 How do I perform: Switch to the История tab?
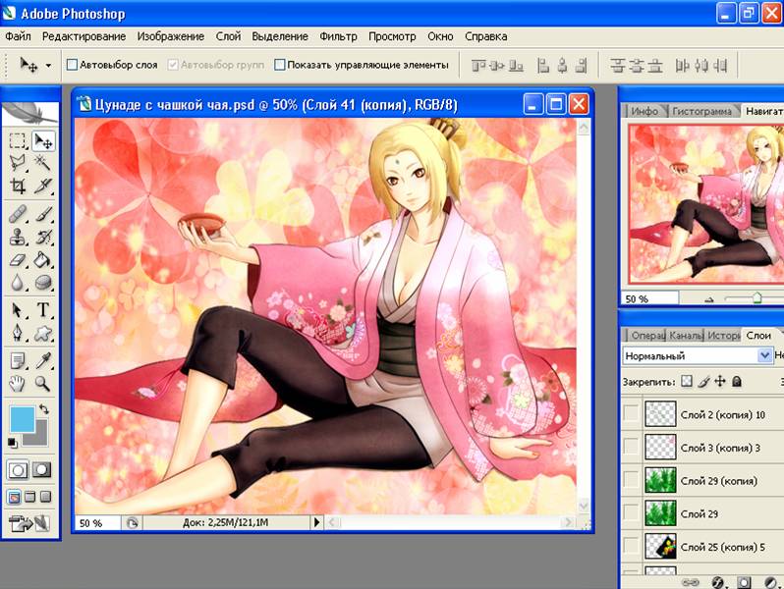coord(724,335)
